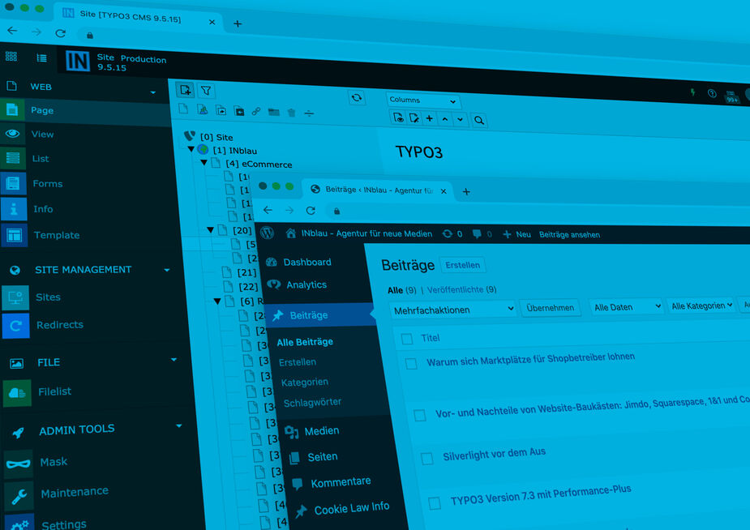The height and width of the screenshot is (530, 750).
Task: Click the green flash cache icon
Action: (692, 92)
